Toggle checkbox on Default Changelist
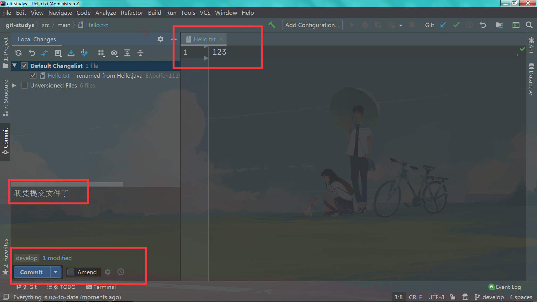The width and height of the screenshot is (537, 302). pos(24,66)
